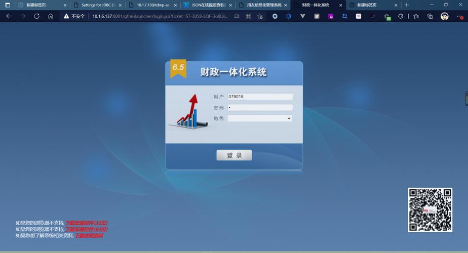Close the JSON在线视图查看 tab
The height and width of the screenshot is (253, 468).
click(x=230, y=5)
